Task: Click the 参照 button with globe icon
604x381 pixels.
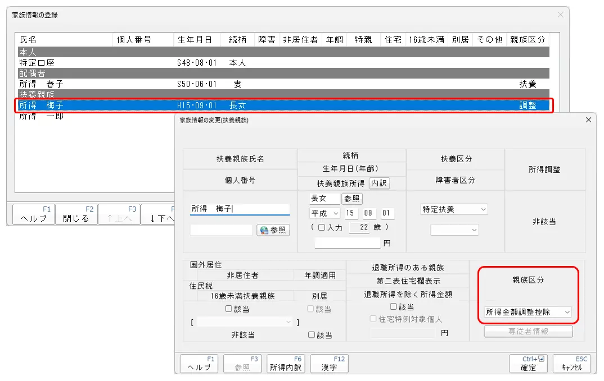Action: 273,230
